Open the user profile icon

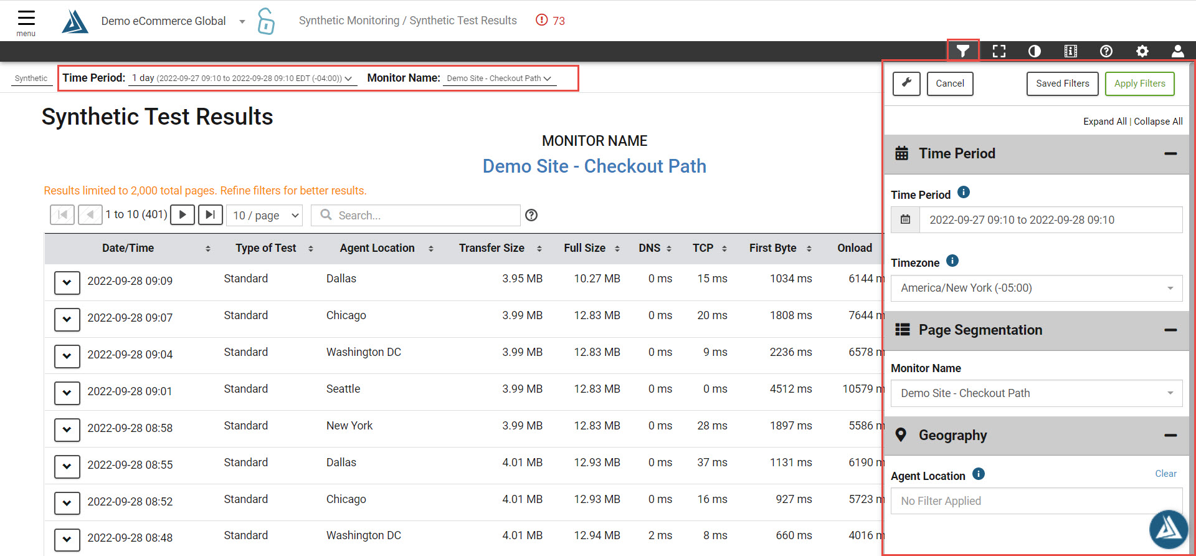[x=1178, y=51]
